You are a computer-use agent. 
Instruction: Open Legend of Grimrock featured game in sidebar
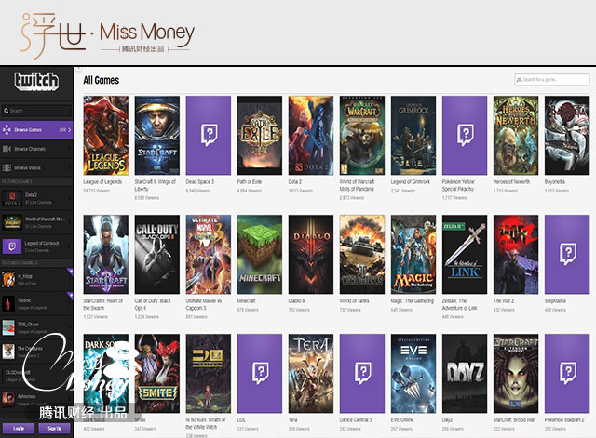(x=36, y=246)
